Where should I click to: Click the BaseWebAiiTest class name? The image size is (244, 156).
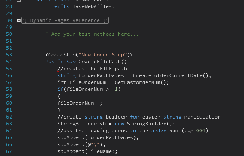coord(94,6)
